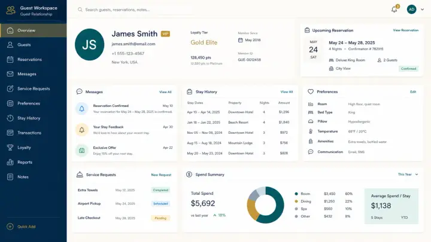Viewport: 431px width, 242px height.
Task: Click the Transactions sidebar icon
Action: pyautogui.click(x=10, y=133)
